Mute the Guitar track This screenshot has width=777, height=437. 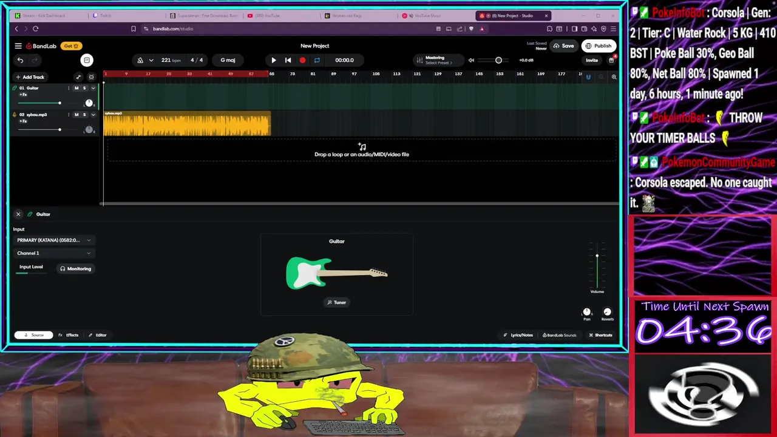(76, 88)
